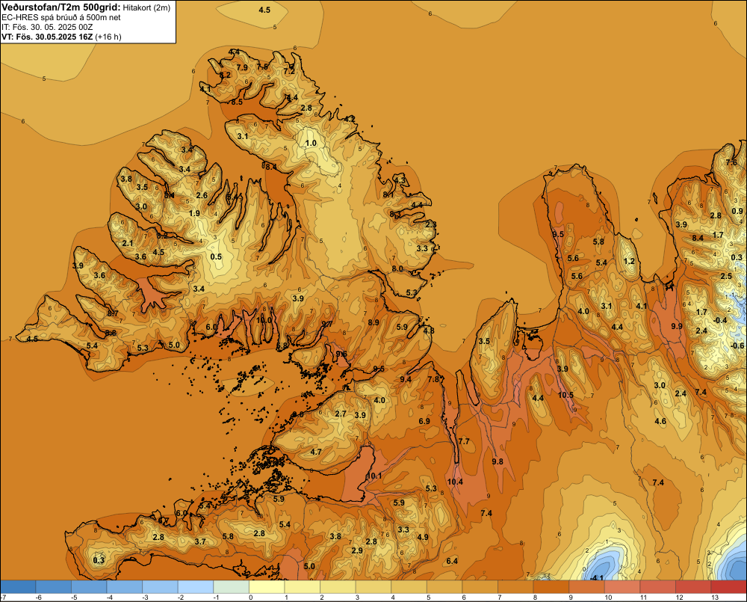Click the negative value "-4.1" on the glacier
747x602 pixels.
tap(596, 578)
